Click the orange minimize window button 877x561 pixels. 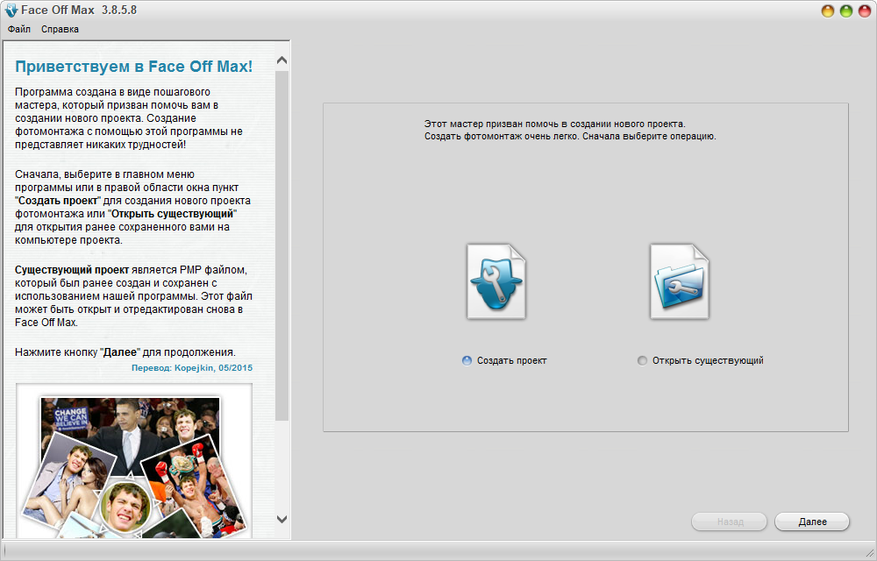[x=827, y=11]
